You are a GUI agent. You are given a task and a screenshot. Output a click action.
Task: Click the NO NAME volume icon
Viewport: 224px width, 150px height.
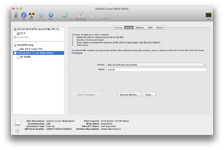[18, 57]
